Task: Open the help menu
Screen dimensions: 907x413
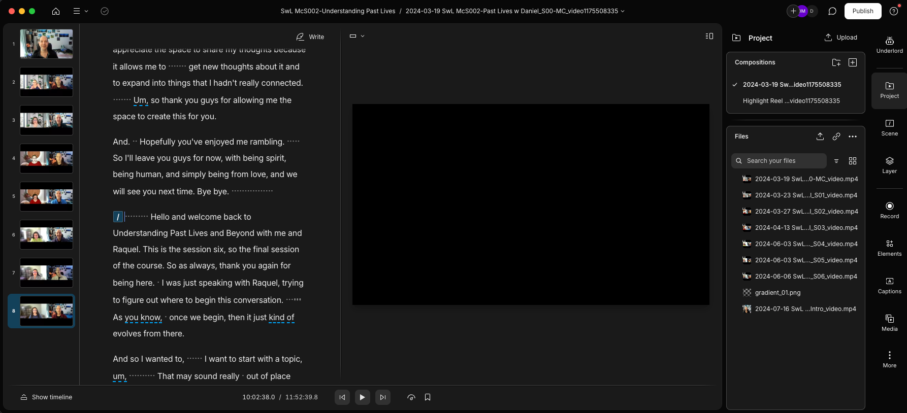Action: 894,11
